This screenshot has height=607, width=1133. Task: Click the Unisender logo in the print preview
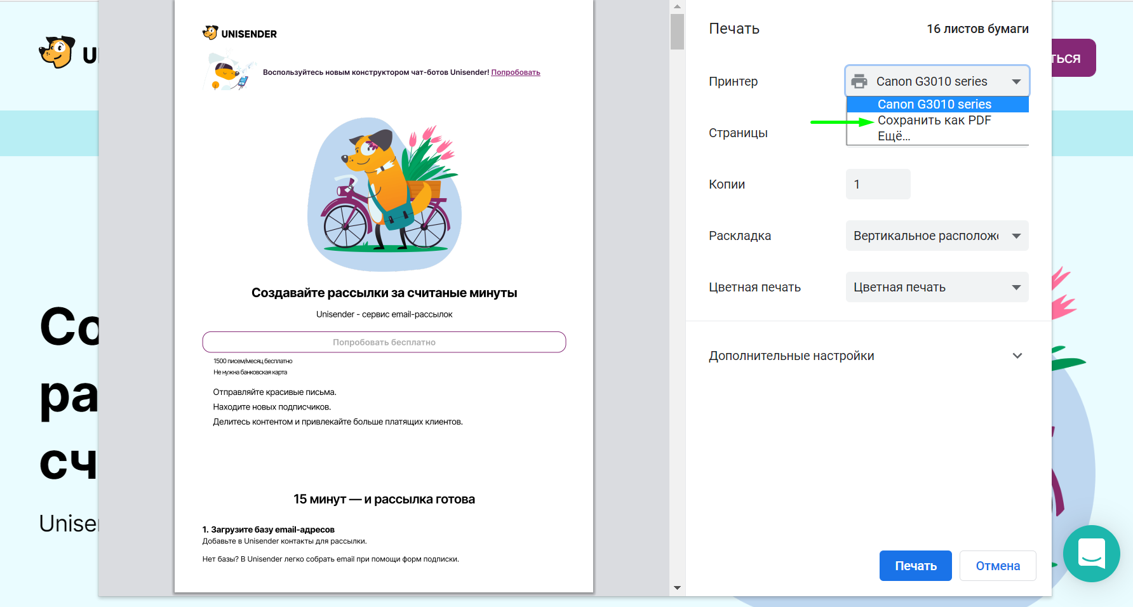[239, 33]
